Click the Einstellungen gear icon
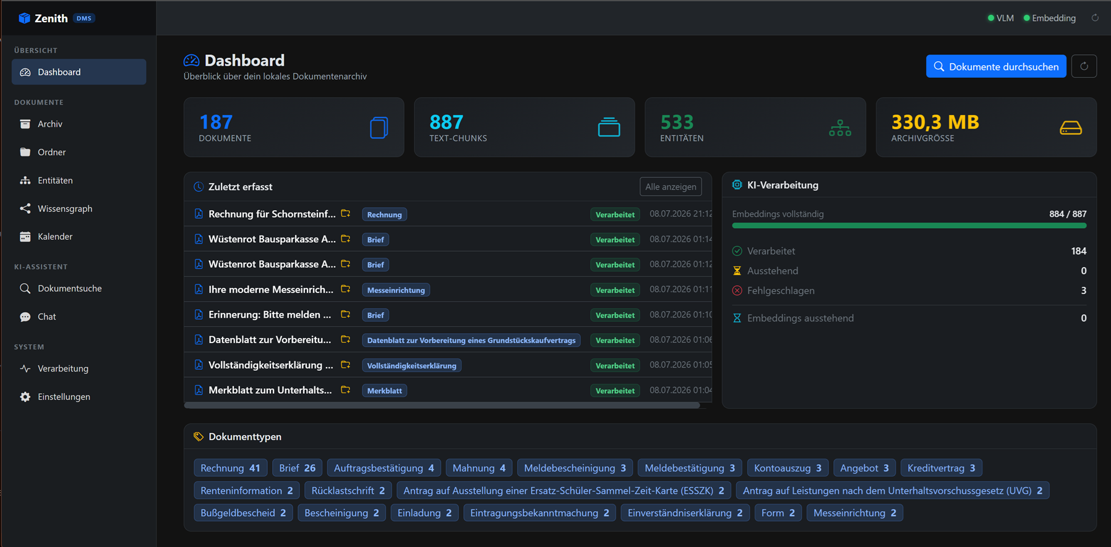Screen dimensions: 1111x547 coord(25,397)
